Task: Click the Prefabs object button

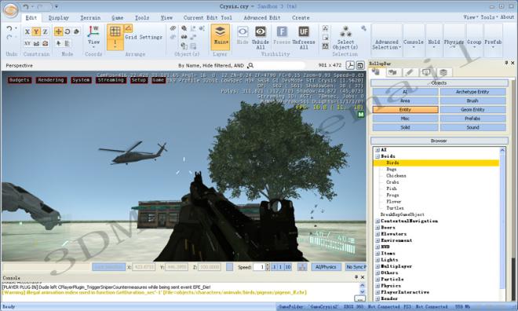Action: 472,119
